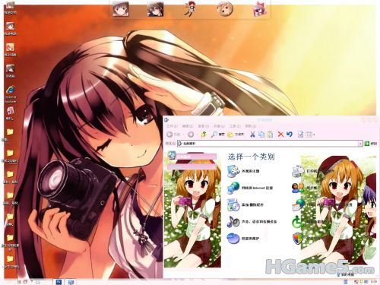Click the round blonde face dock icon
The image size is (380, 285).
224,9
